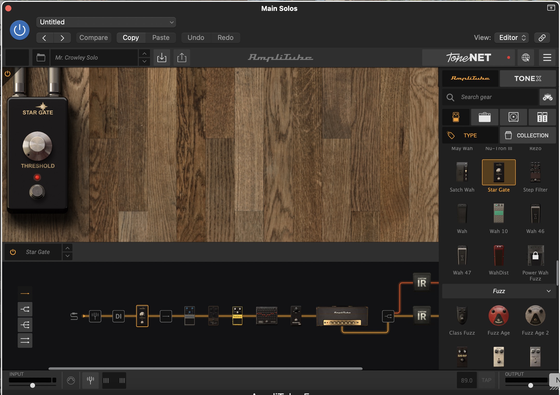Click the TAP tempo button
This screenshot has width=560, height=395.
point(486,380)
